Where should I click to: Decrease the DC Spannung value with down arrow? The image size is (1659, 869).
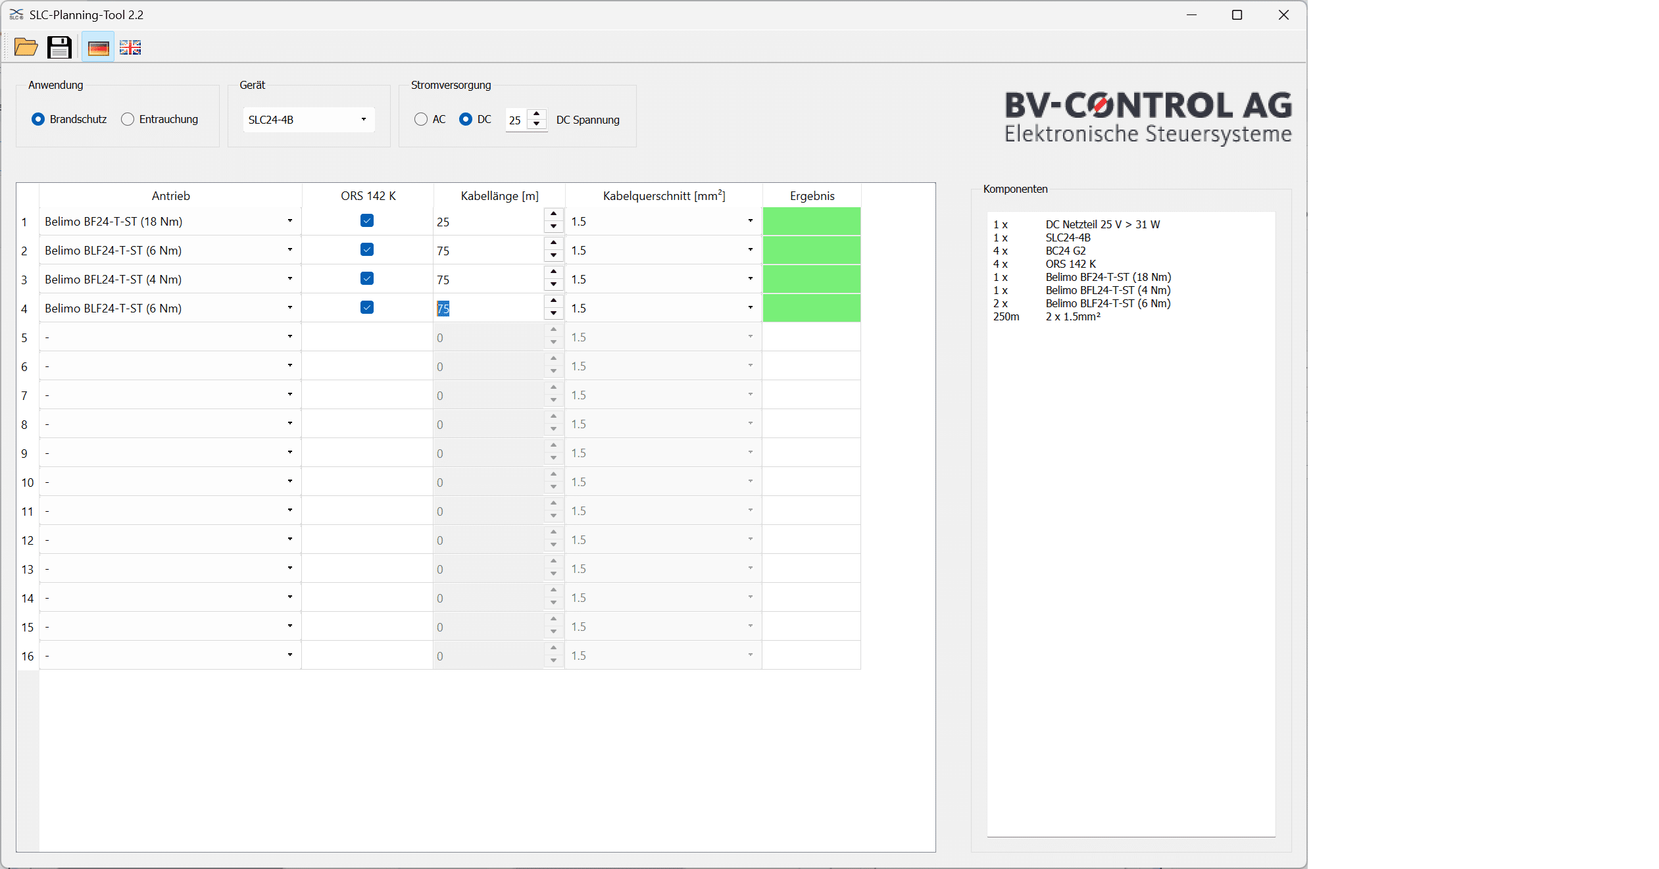coord(537,124)
